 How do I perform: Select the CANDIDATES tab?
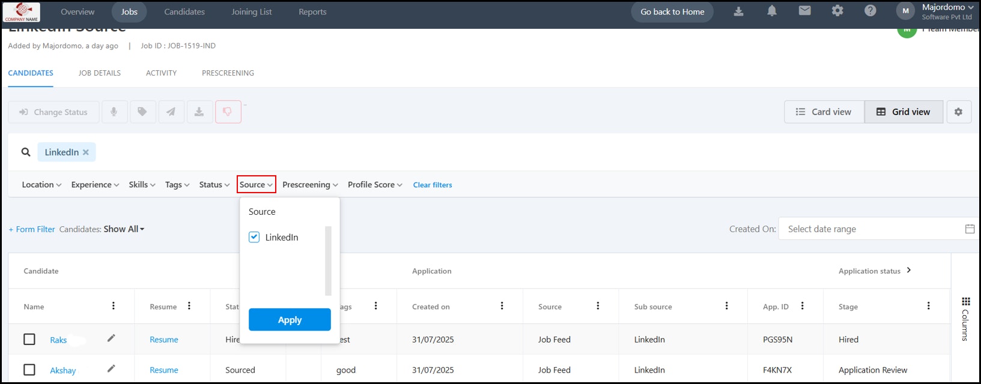click(x=31, y=73)
